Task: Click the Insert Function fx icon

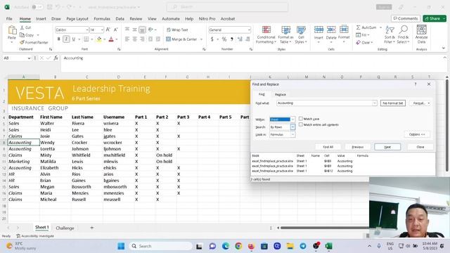Action: pyautogui.click(x=56, y=58)
